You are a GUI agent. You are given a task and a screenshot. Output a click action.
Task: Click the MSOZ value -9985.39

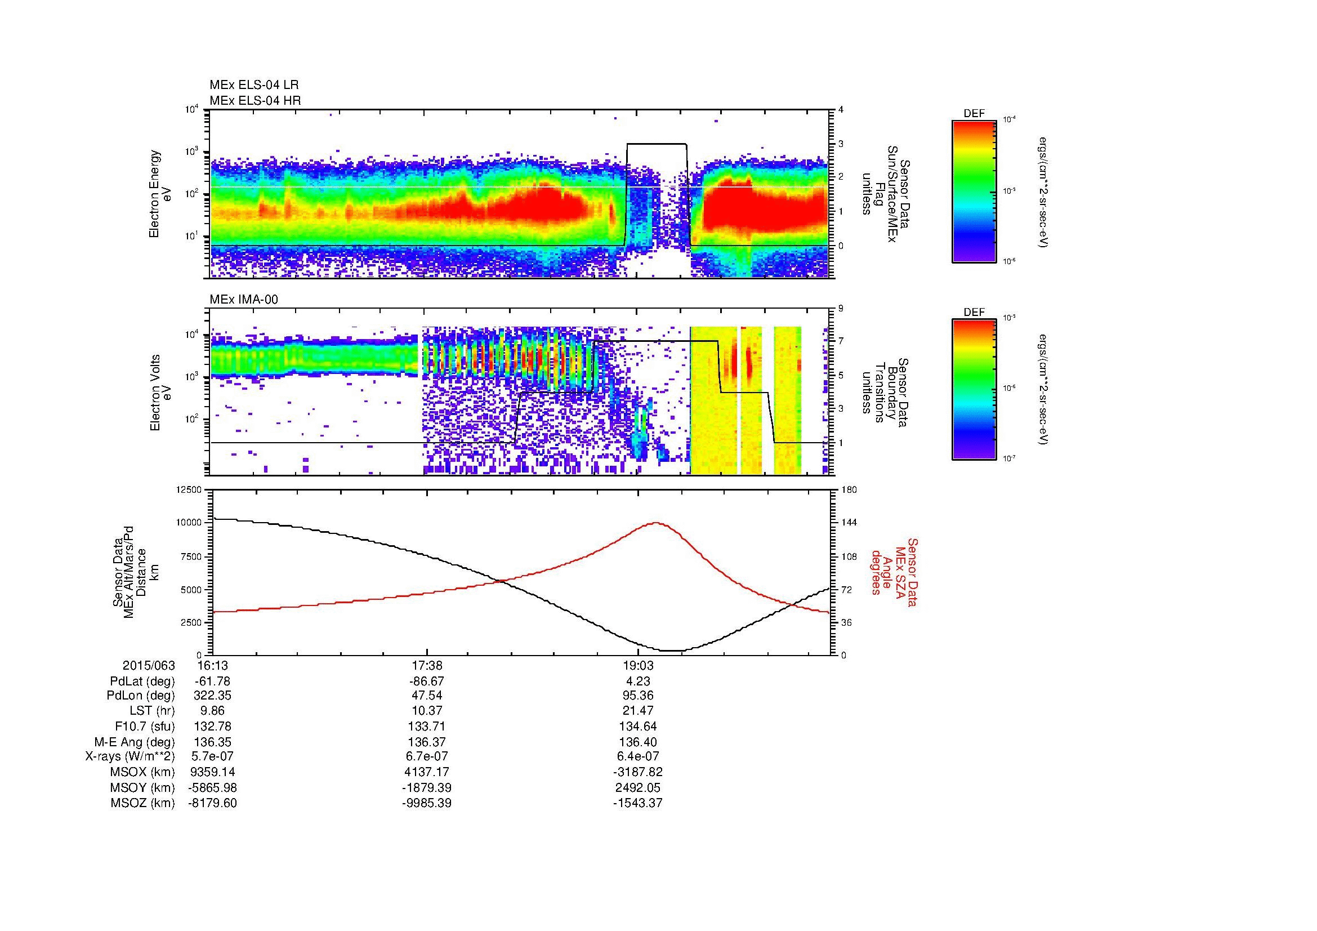point(426,803)
